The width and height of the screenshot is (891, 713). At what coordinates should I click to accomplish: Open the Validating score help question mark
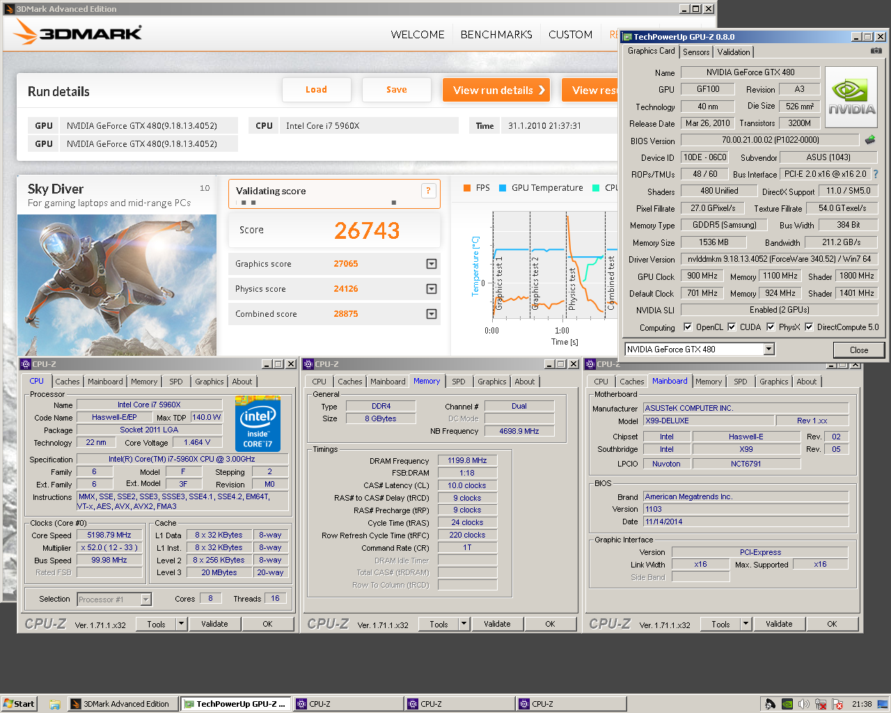428,191
